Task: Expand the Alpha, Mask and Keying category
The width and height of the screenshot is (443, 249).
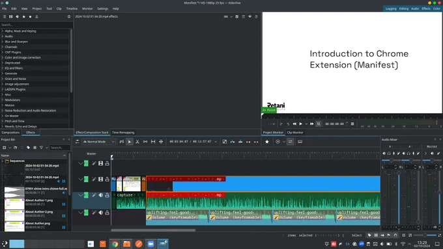Action: tap(2, 31)
